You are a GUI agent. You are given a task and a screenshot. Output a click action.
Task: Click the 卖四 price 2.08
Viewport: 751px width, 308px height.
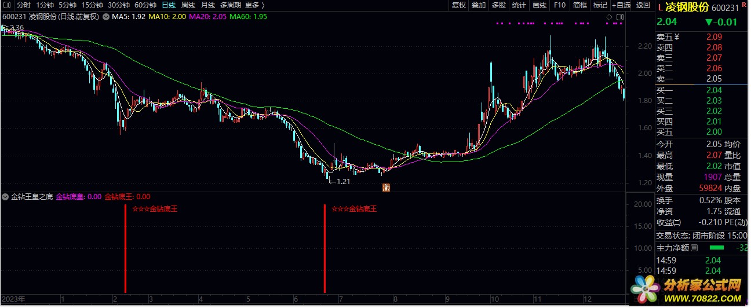point(714,47)
